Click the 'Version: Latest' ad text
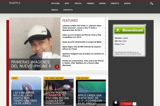The height and width of the screenshot is (106, 160). click(x=121, y=38)
